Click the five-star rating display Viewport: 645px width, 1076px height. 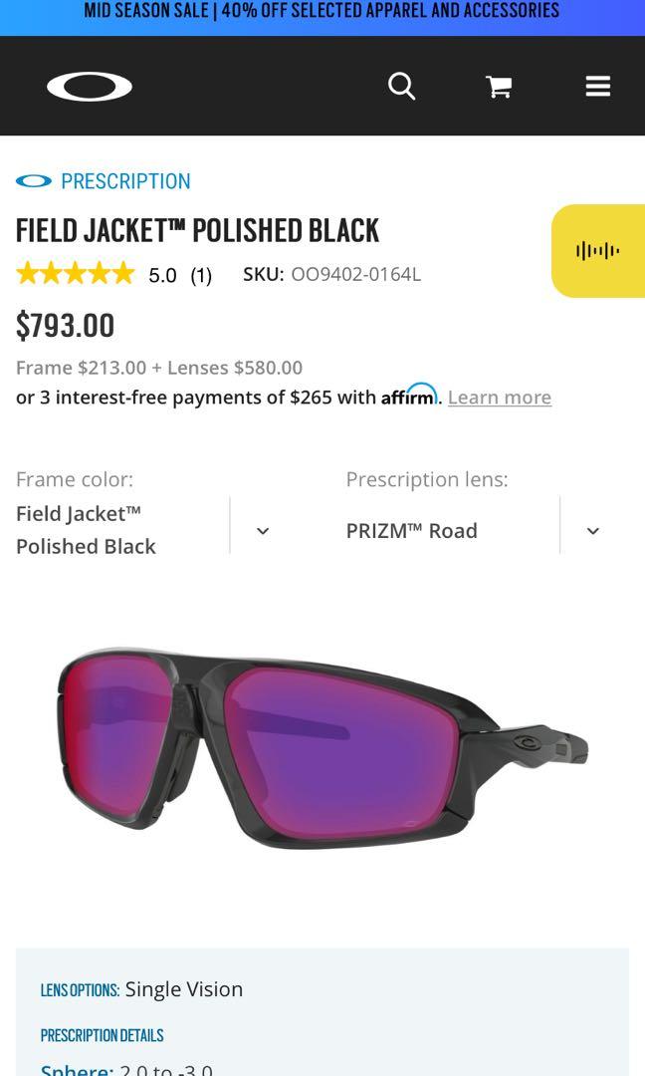tap(75, 272)
